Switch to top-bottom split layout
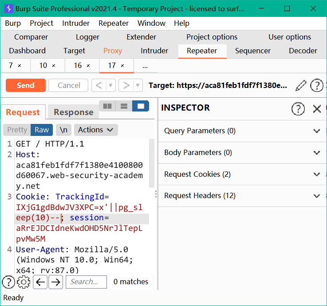 tap(124, 106)
